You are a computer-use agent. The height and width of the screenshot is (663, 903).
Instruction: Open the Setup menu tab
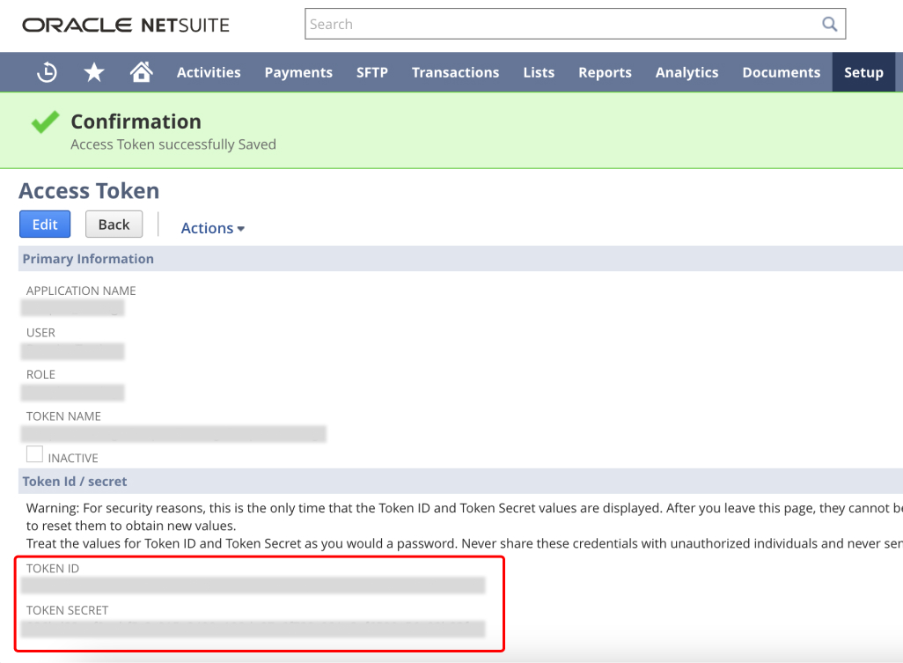pos(863,72)
